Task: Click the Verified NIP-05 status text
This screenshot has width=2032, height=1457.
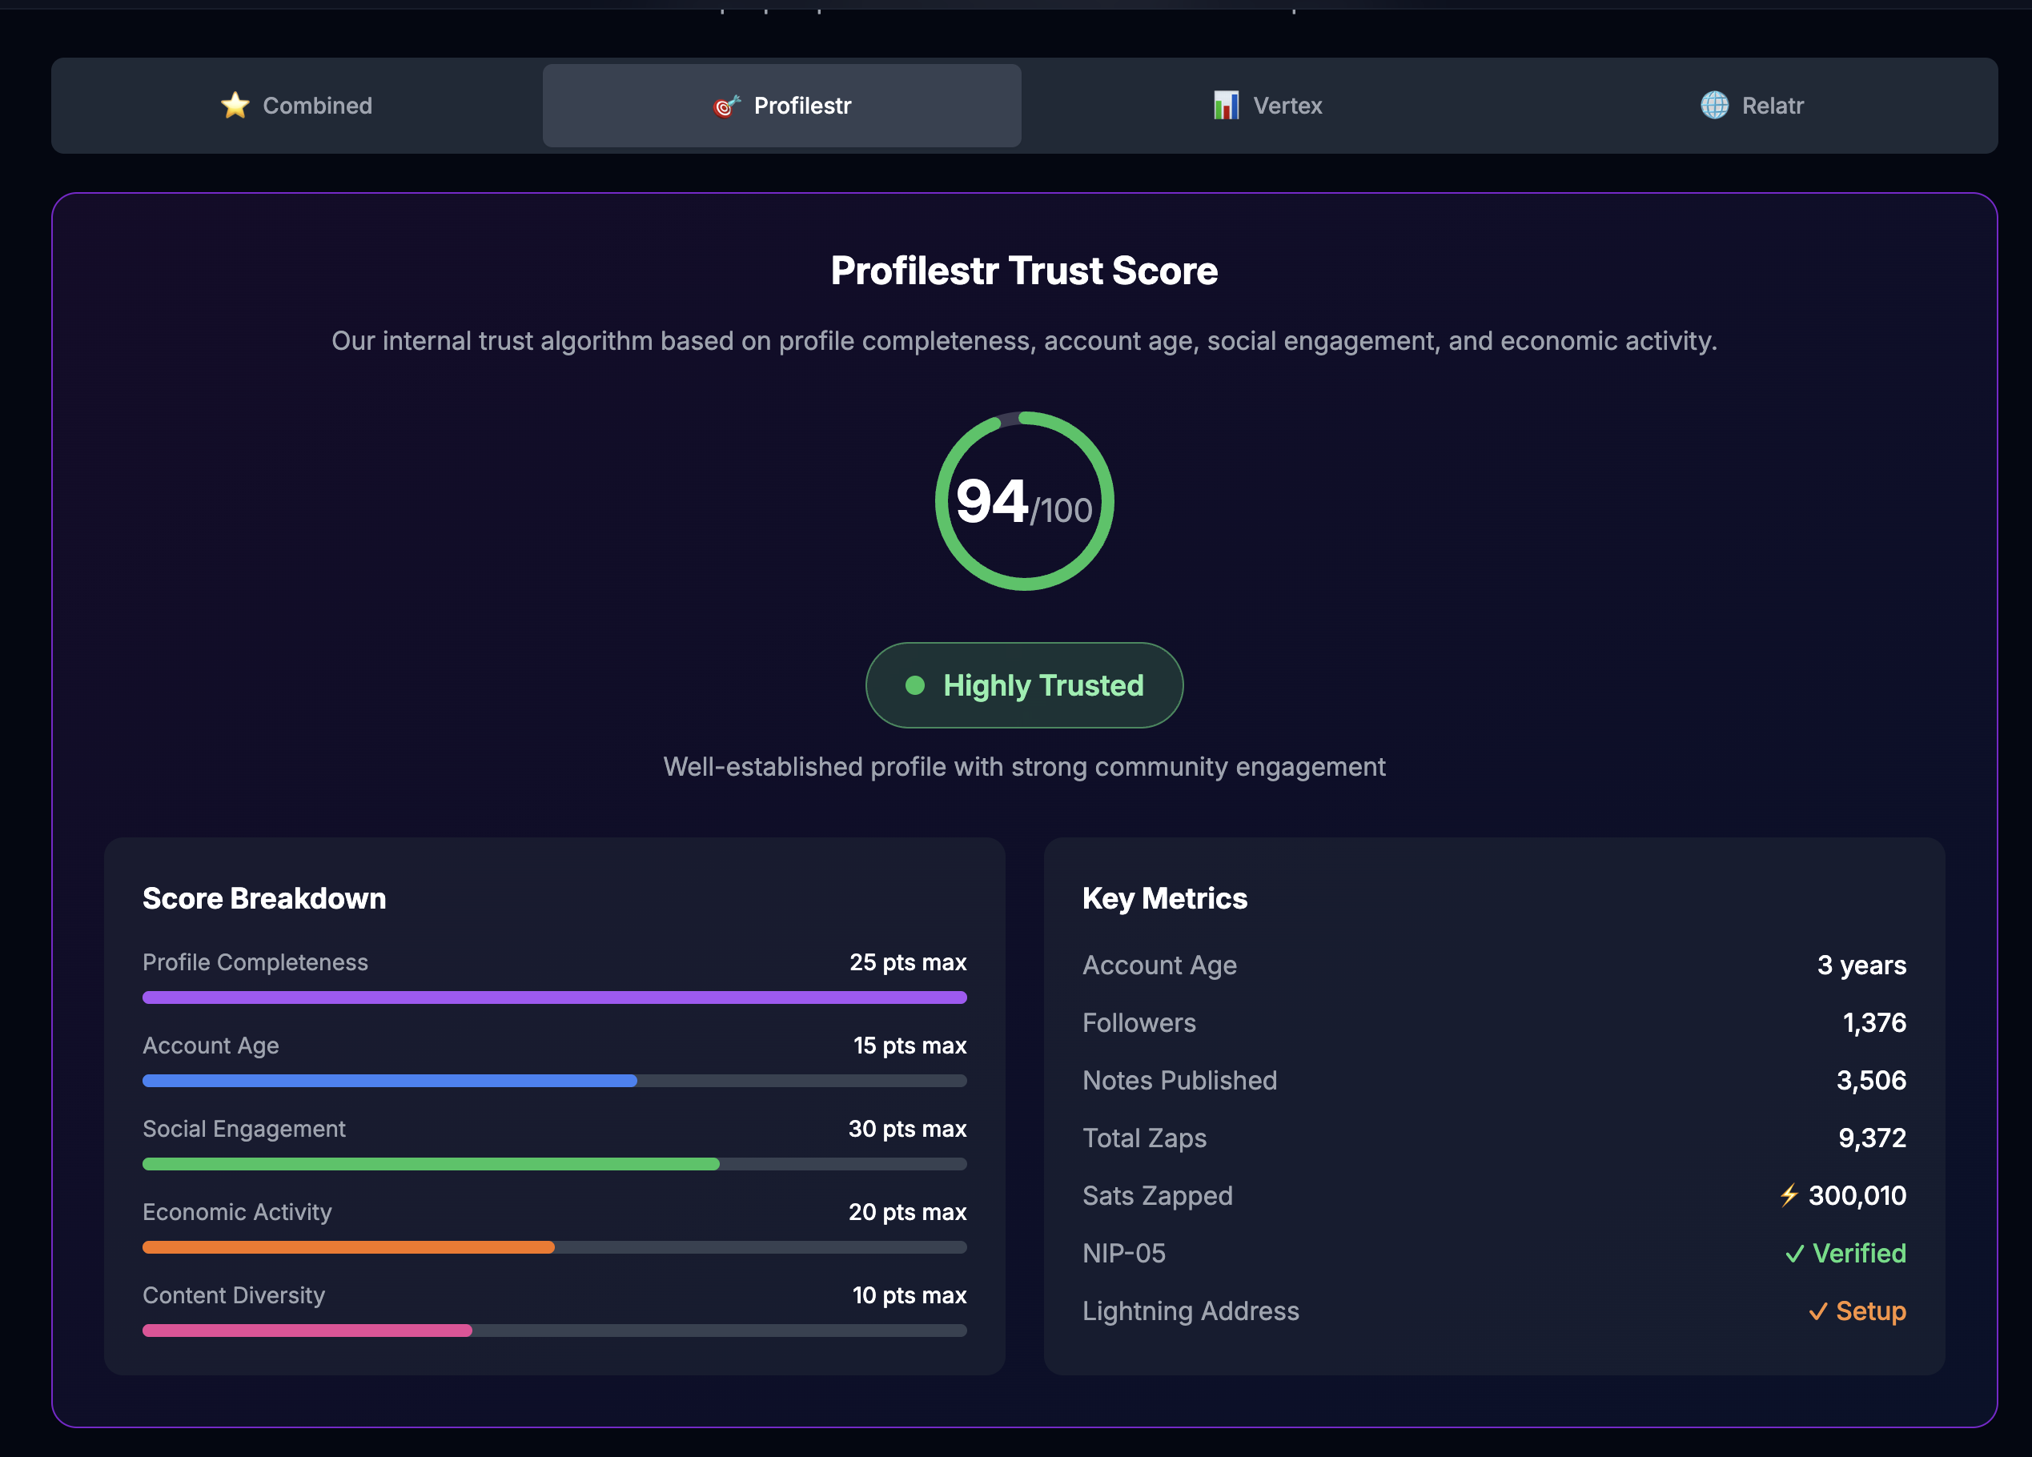Action: tap(1858, 1254)
